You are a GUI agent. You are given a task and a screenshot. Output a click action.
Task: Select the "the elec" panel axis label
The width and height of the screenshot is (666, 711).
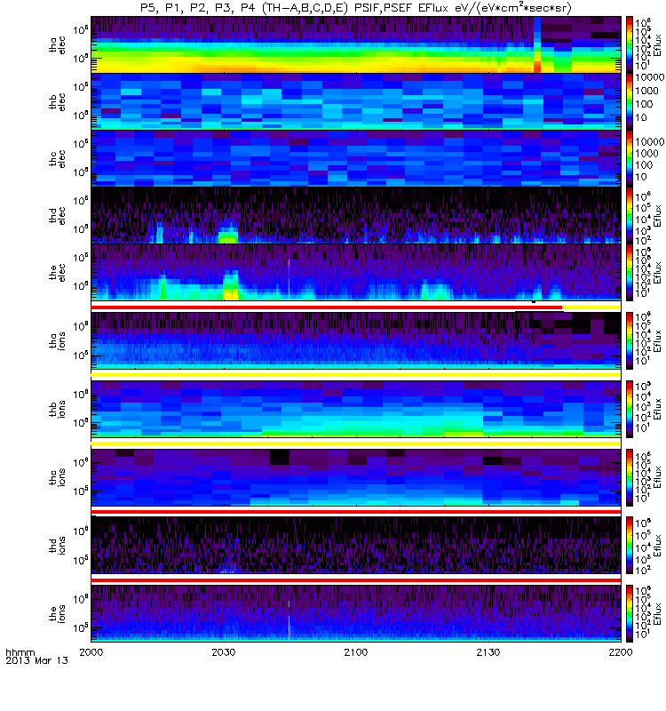[57, 273]
